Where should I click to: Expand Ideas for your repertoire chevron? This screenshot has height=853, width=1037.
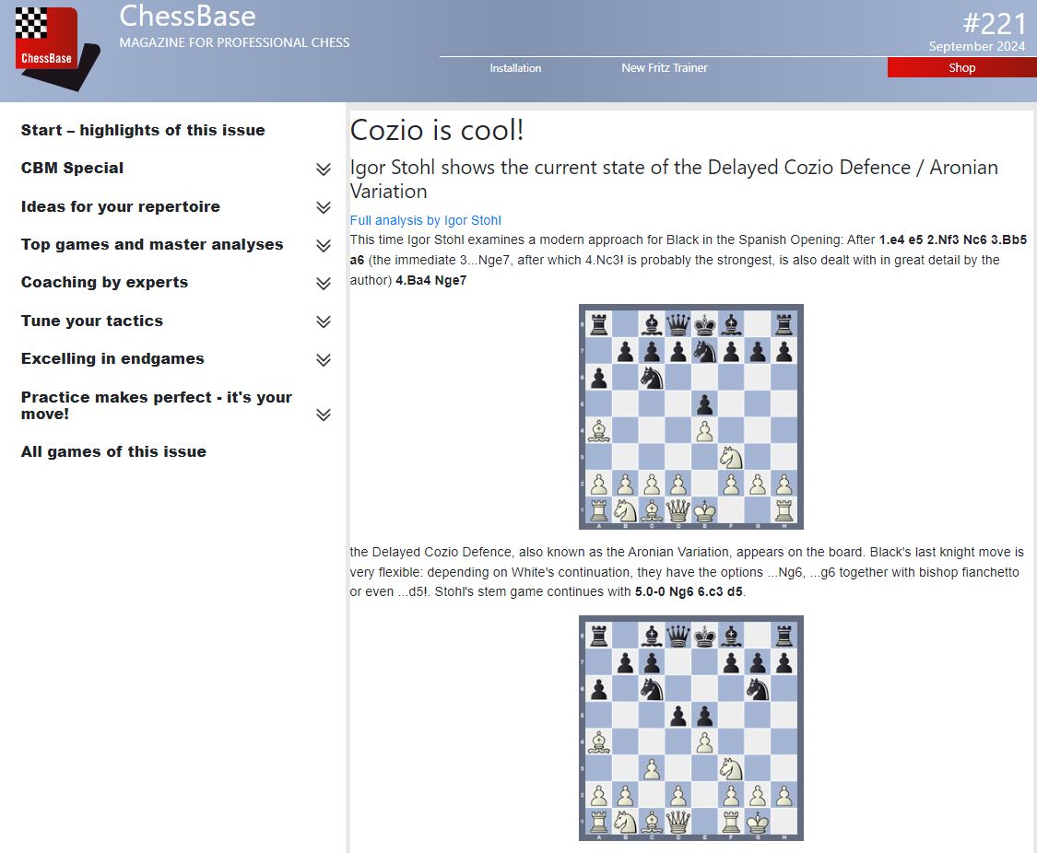324,207
